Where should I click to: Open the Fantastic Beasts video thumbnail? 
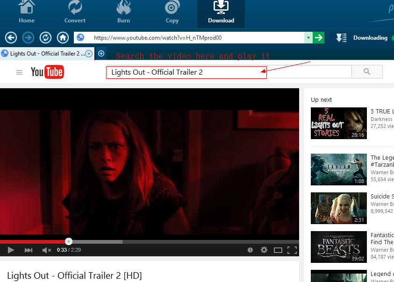click(x=339, y=247)
